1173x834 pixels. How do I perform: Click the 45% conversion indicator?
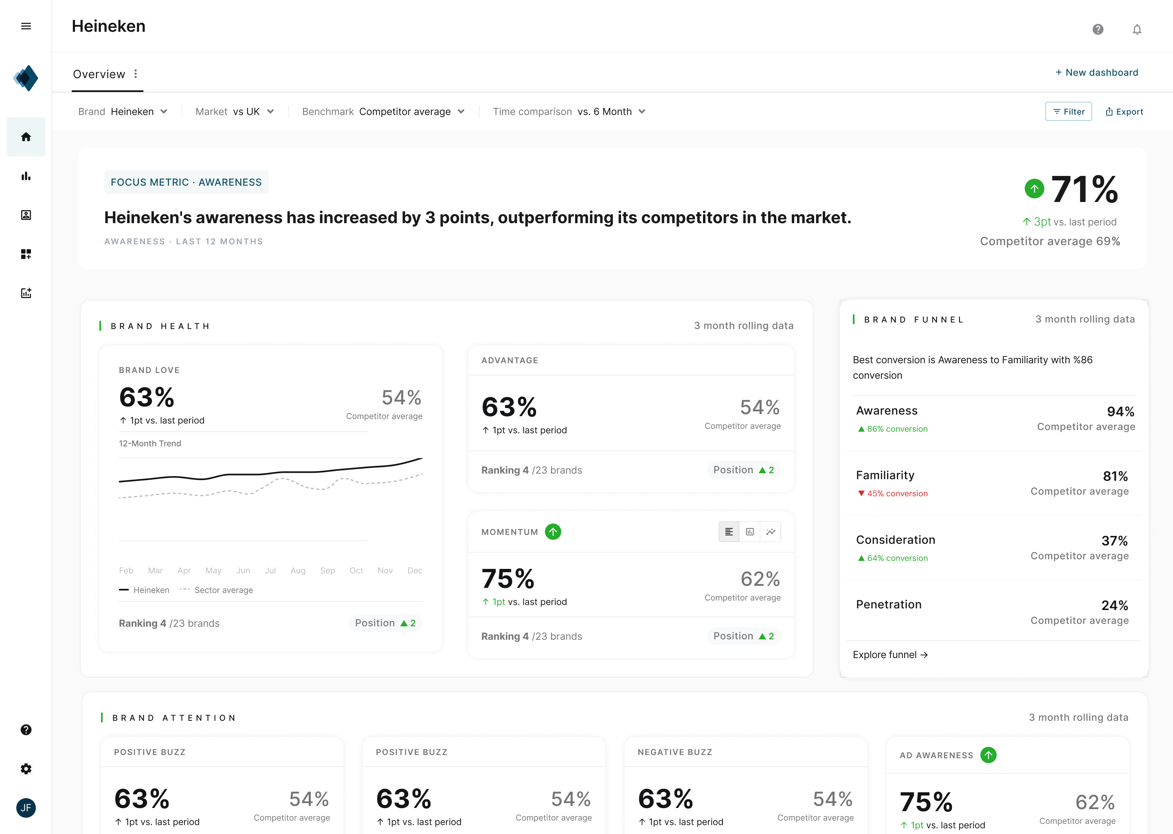point(893,494)
